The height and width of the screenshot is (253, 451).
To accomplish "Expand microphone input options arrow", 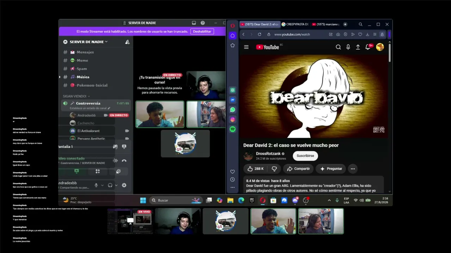I will (102, 185).
